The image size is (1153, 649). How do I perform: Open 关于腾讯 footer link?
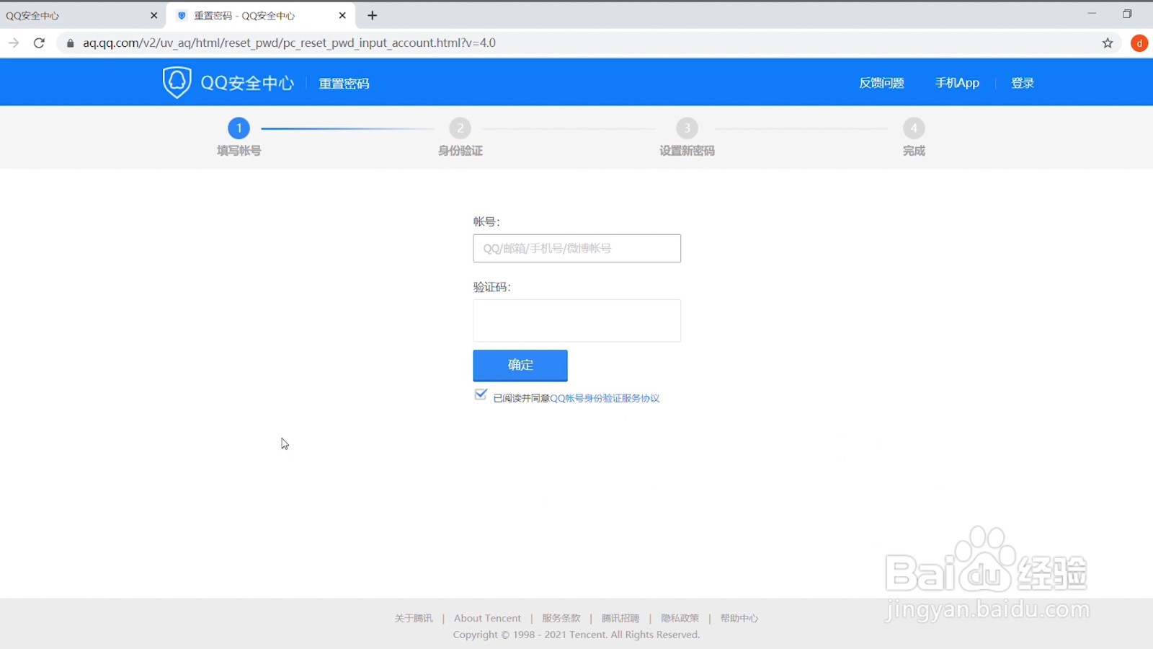coord(414,618)
